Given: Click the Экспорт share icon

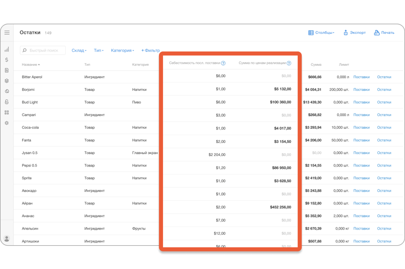Looking at the screenshot, I should point(346,32).
